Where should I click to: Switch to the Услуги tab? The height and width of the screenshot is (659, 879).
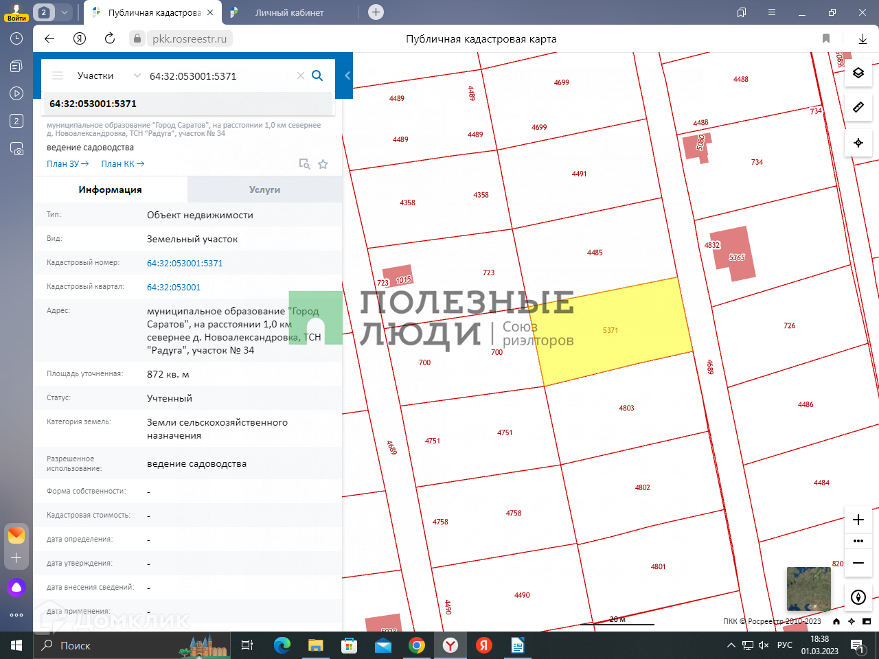pos(264,189)
